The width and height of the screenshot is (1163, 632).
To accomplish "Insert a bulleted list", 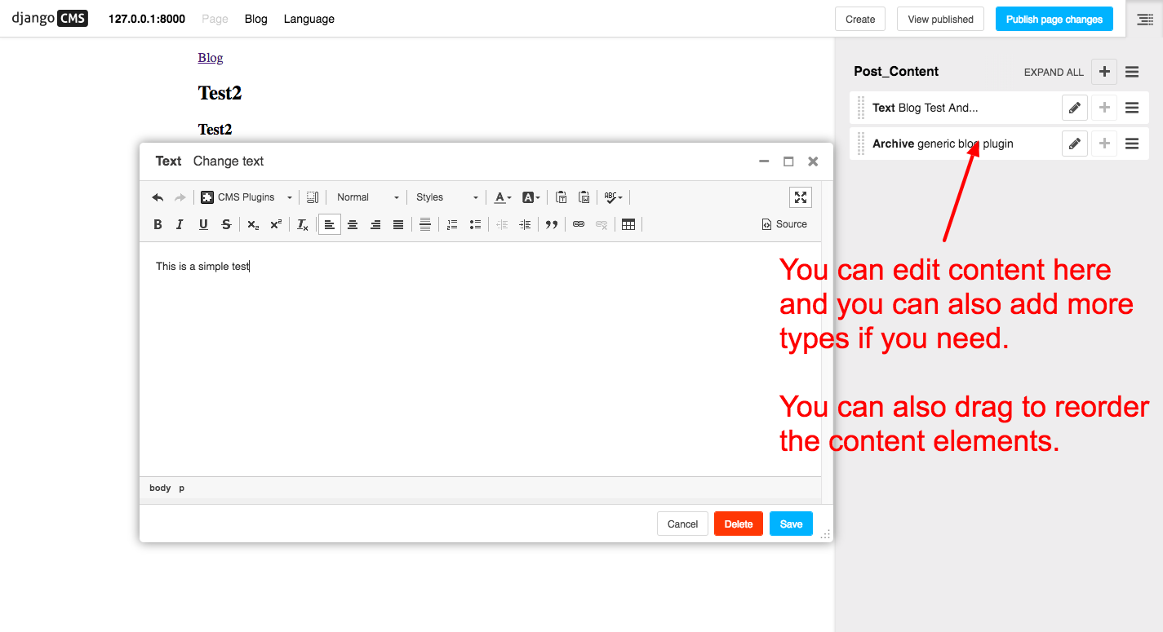I will tap(475, 224).
